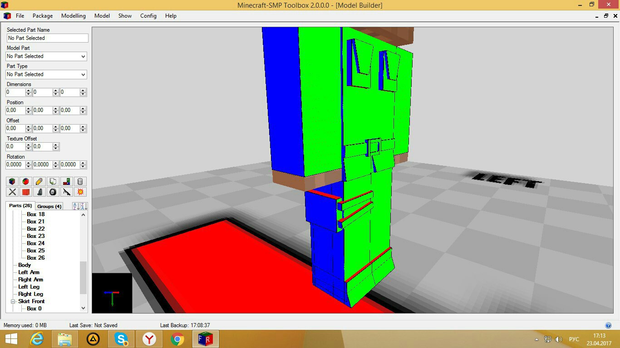Open the Package menu
This screenshot has width=620, height=348.
[43, 15]
